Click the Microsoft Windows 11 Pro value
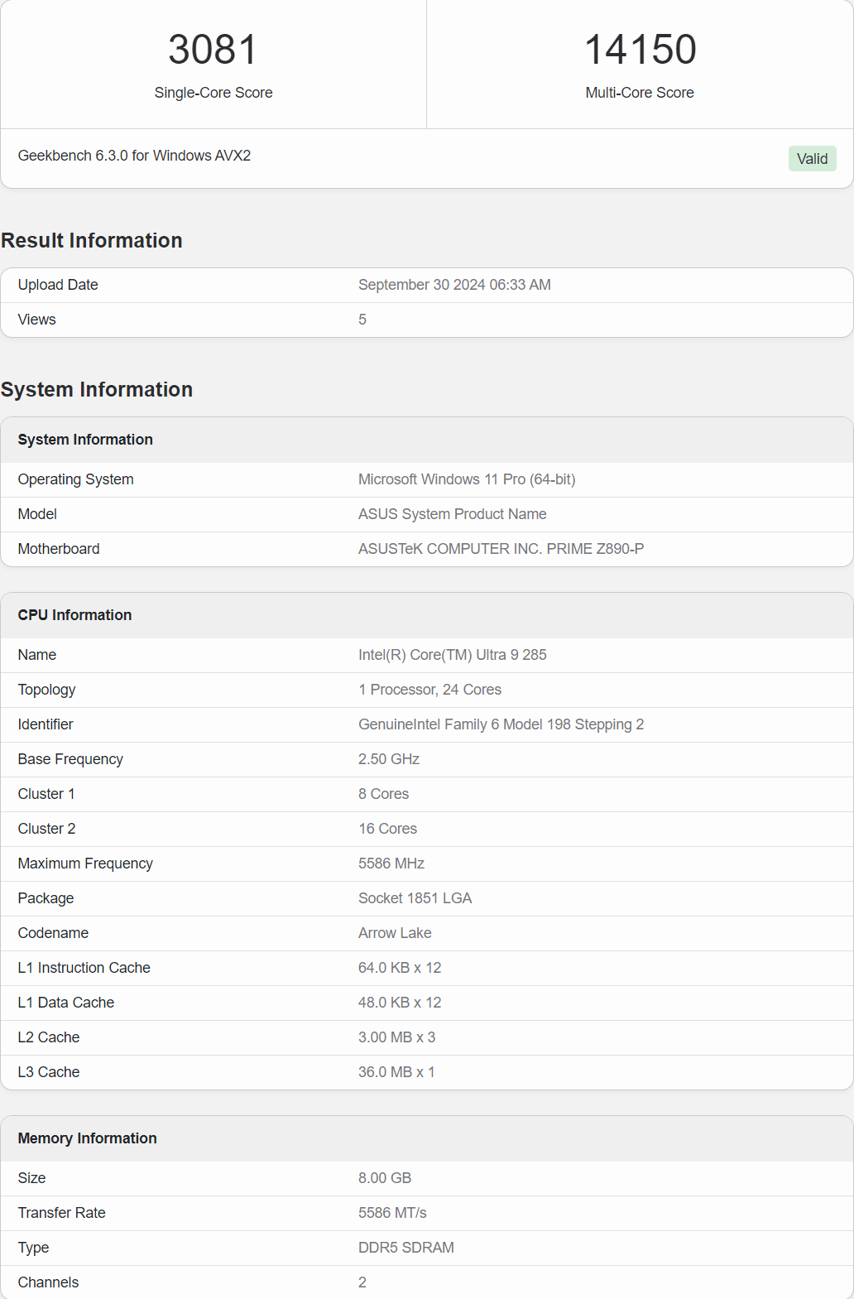Screen dimensions: 854x1299 point(467,479)
